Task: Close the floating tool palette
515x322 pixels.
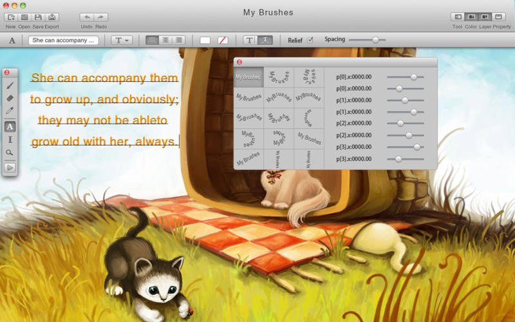Action: [x=6, y=72]
